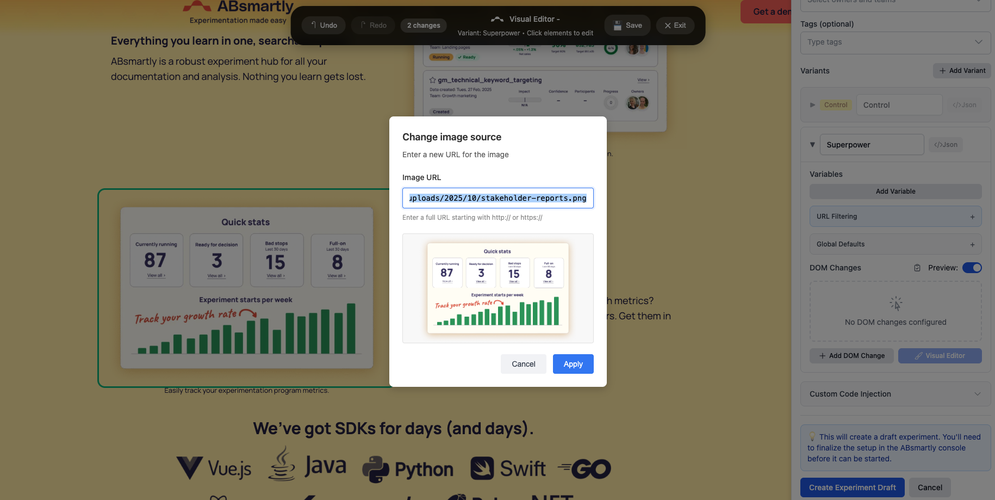Image resolution: width=995 pixels, height=500 pixels.
Task: Open Json view for Superpower variant
Action: pyautogui.click(x=946, y=145)
